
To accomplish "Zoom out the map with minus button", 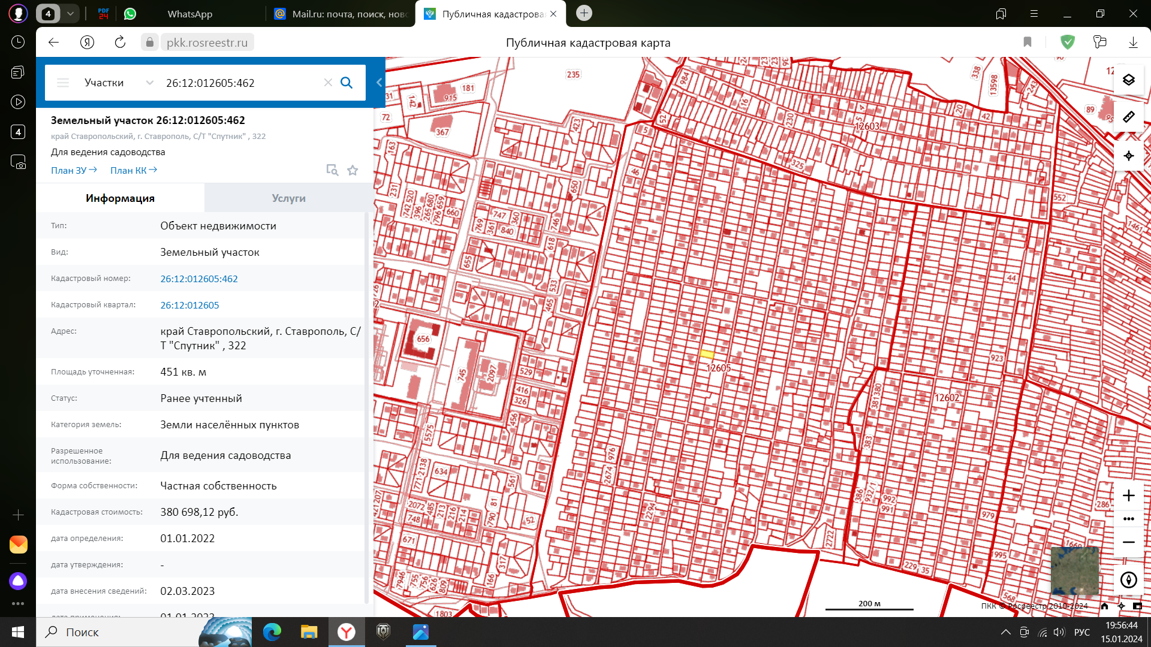I will pos(1128,542).
